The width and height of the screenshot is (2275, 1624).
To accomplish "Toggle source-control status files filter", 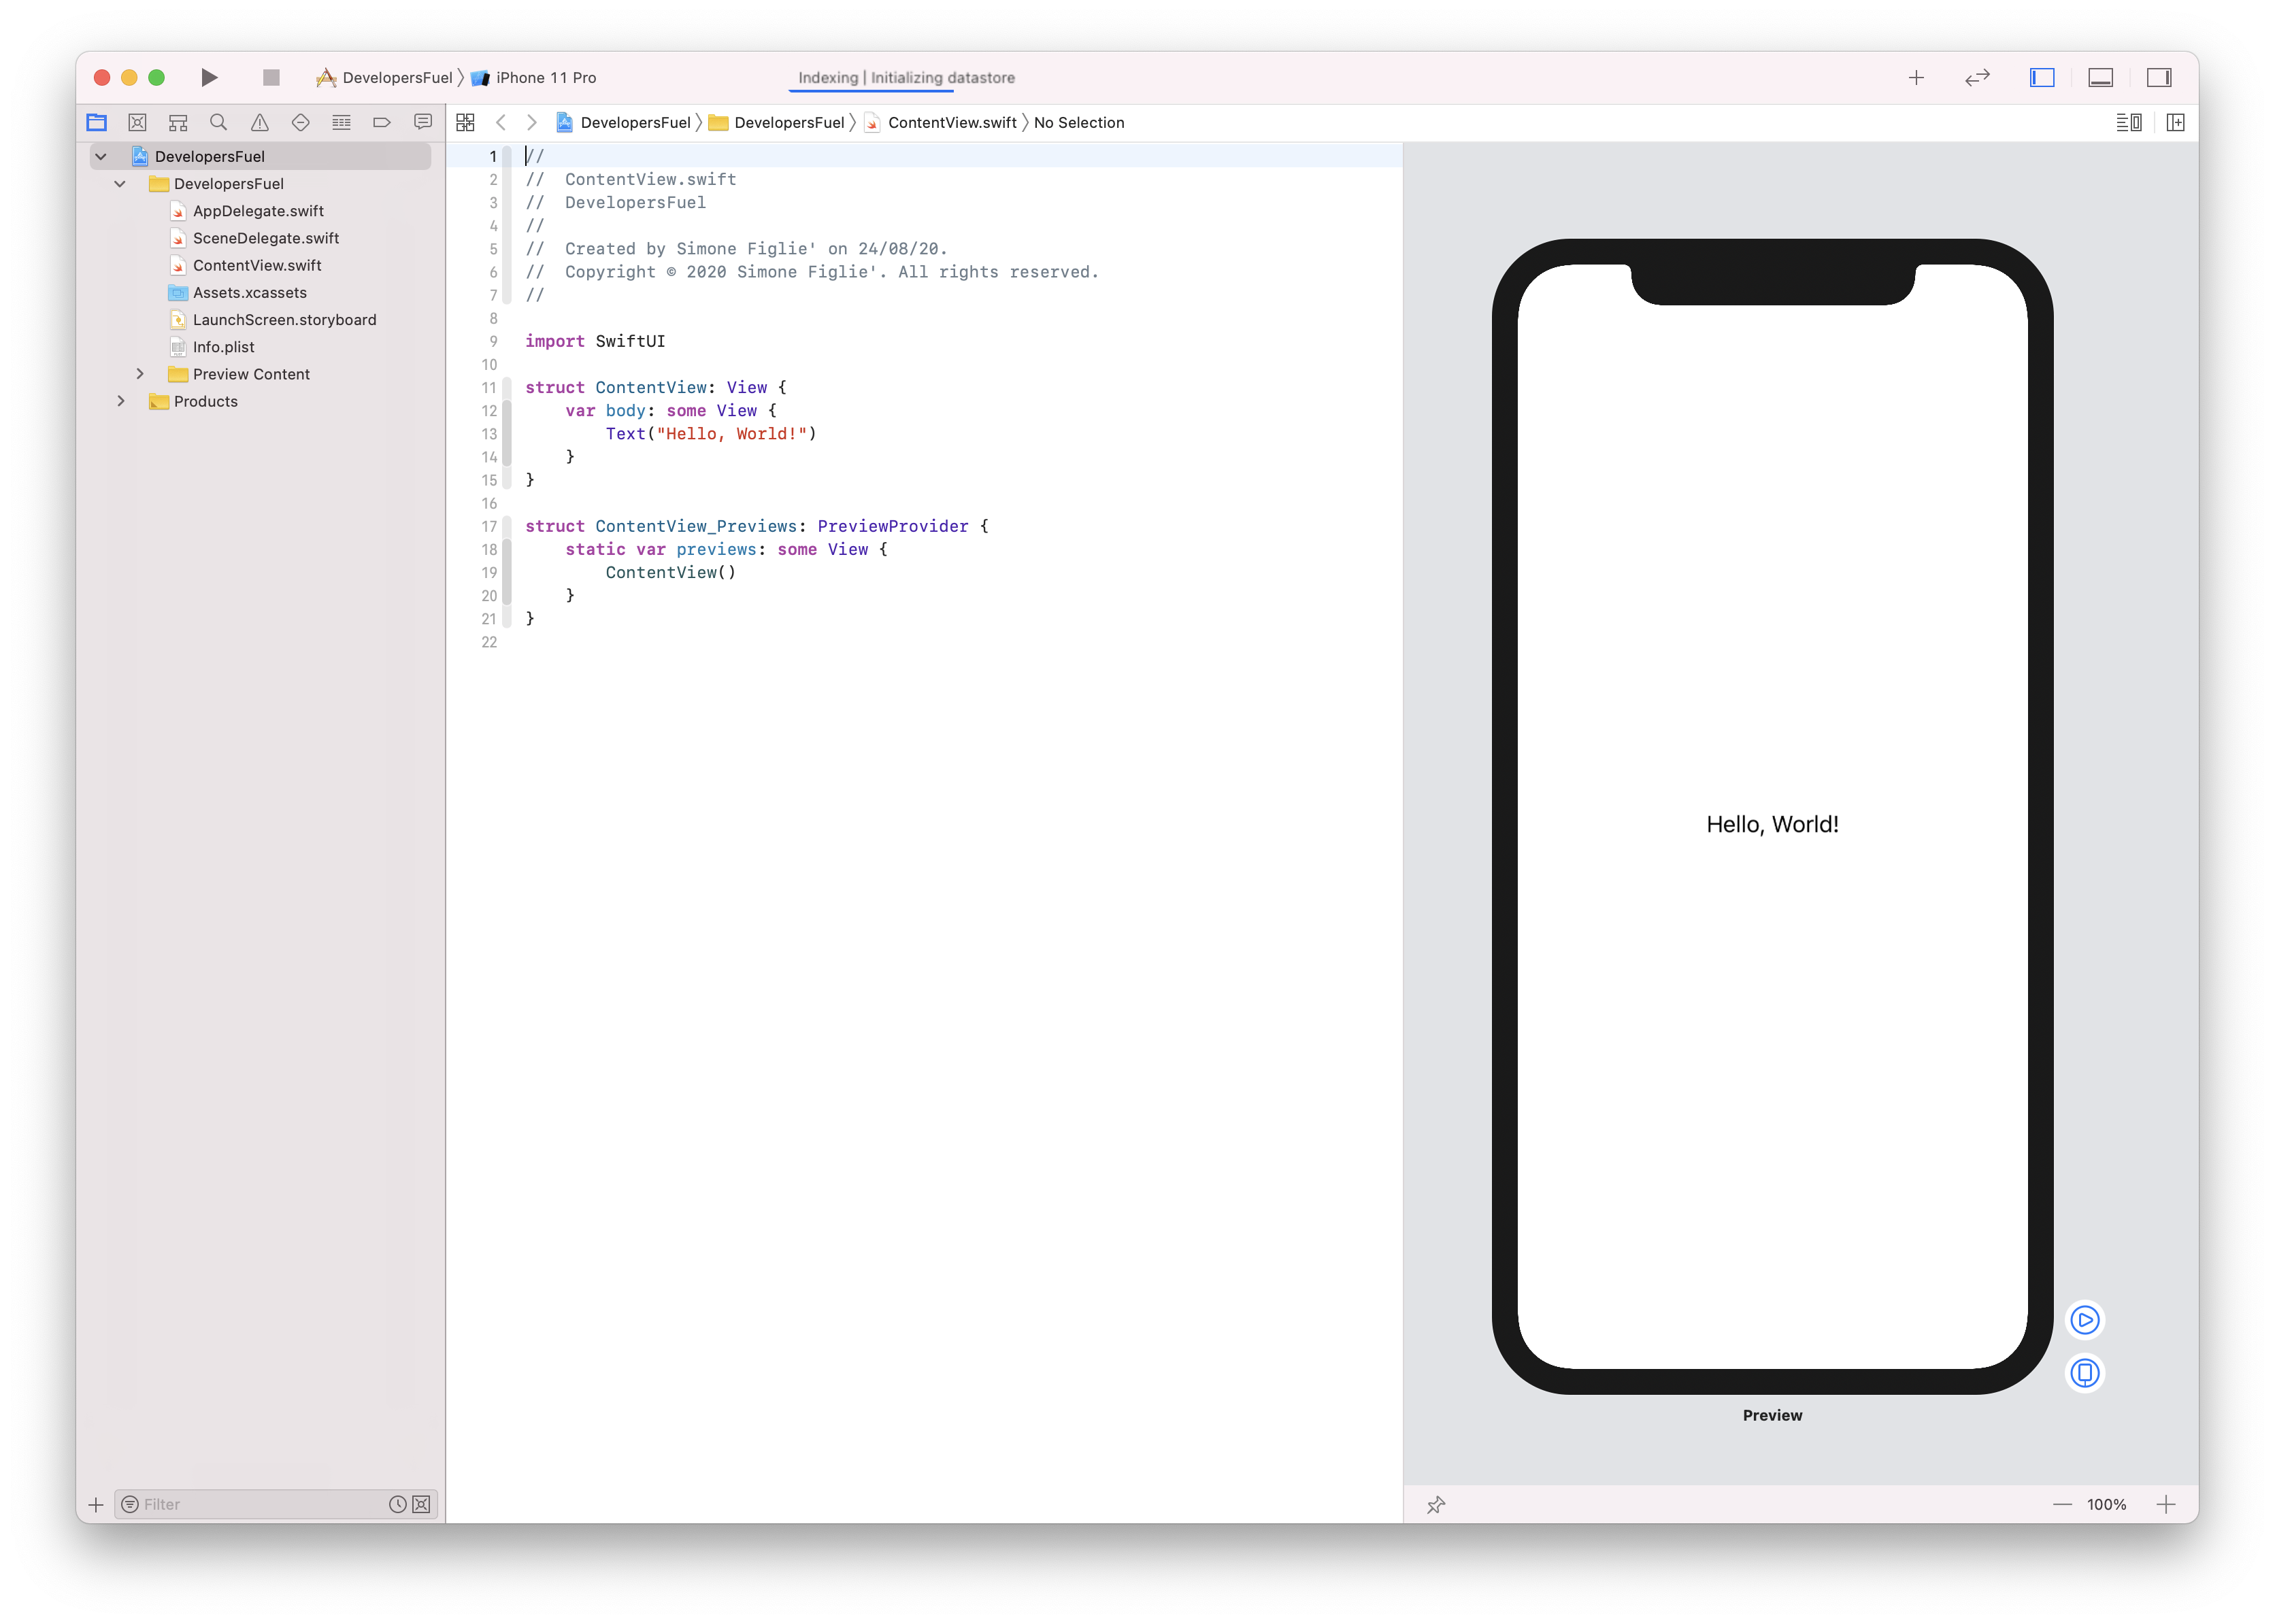I will (x=422, y=1504).
